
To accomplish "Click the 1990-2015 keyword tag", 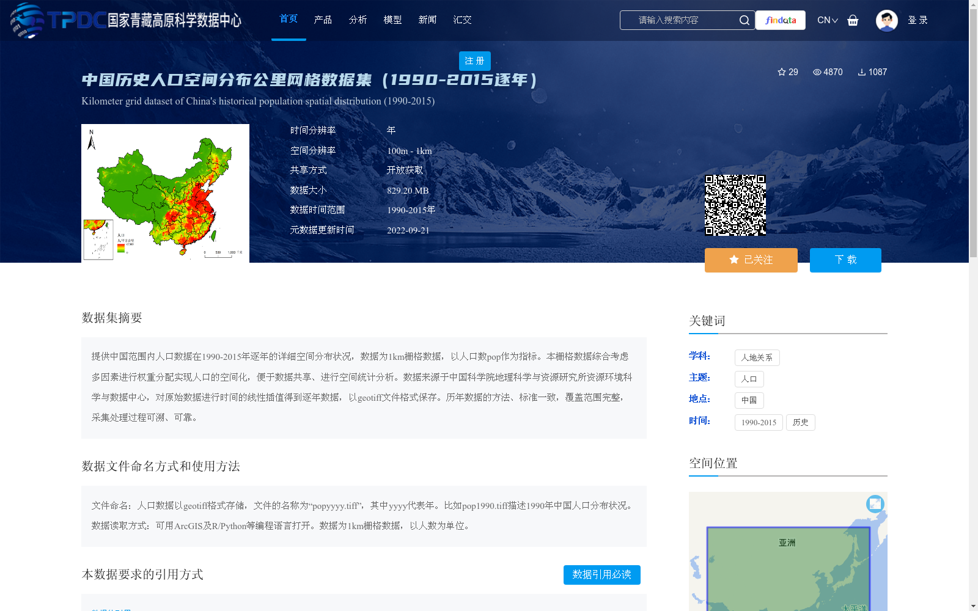I will click(x=759, y=422).
